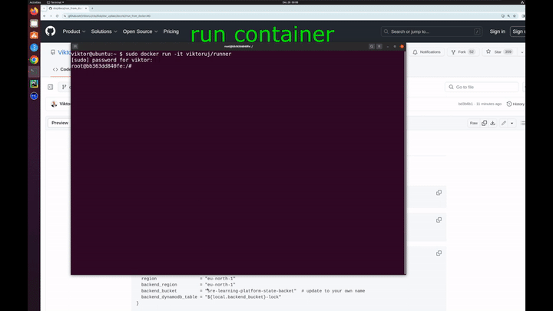Click Sign in
553x311 pixels.
click(497, 31)
